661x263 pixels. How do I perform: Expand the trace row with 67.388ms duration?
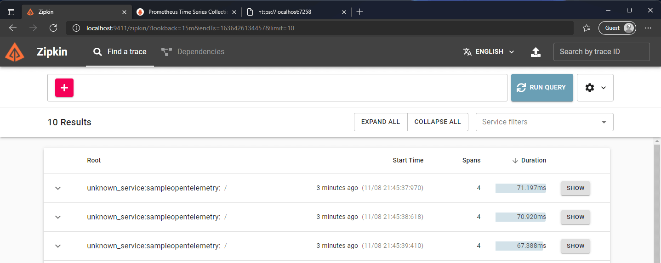pos(58,246)
